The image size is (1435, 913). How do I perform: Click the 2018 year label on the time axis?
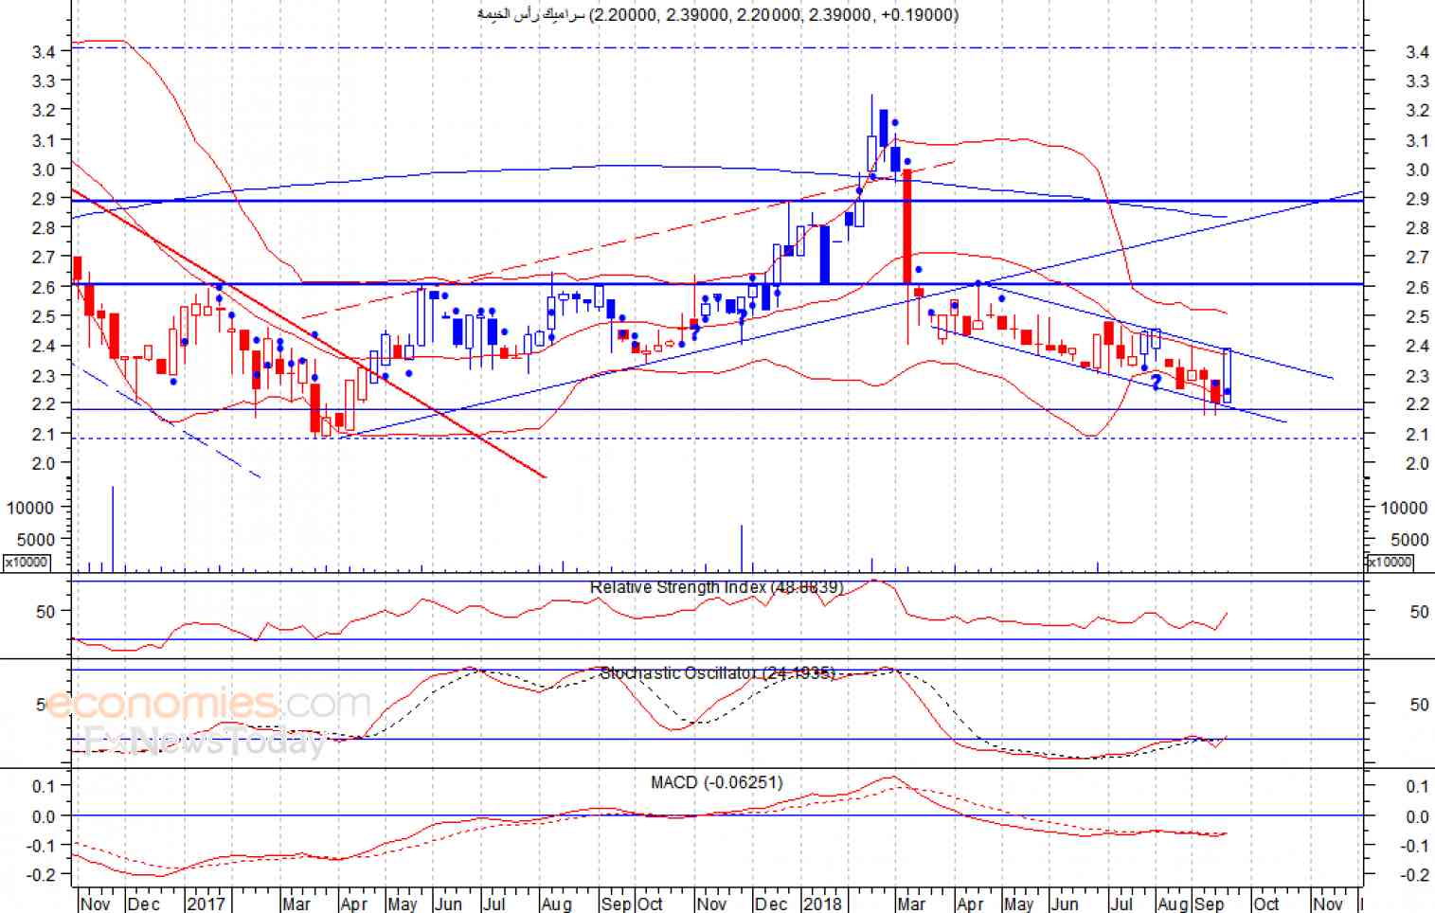822,904
